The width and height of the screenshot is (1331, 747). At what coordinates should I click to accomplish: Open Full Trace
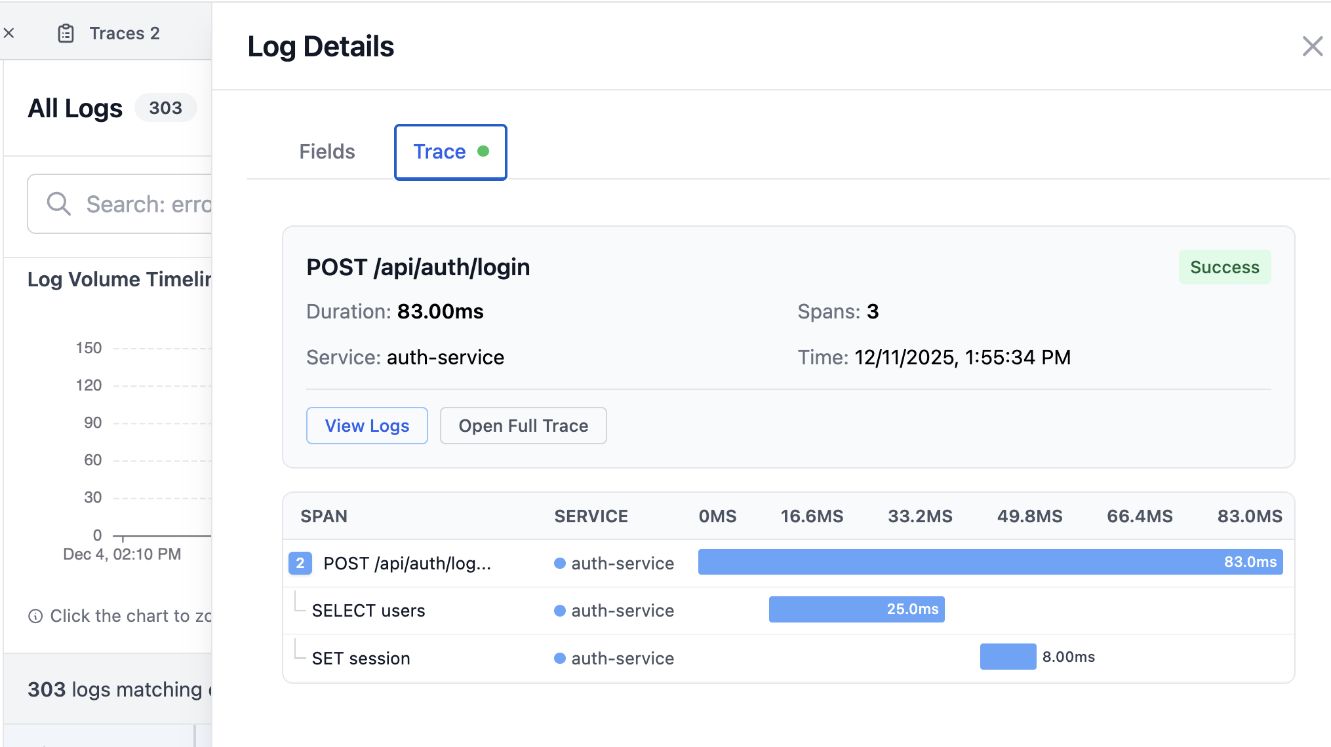(523, 425)
